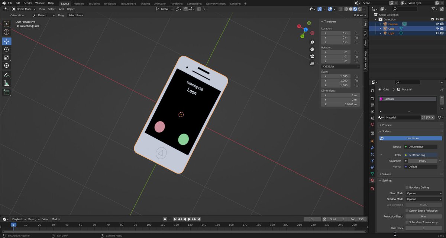
Task: Collapse the Surface panel
Action: click(387, 131)
